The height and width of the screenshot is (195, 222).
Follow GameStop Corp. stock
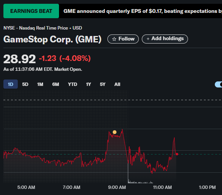coord(123,39)
